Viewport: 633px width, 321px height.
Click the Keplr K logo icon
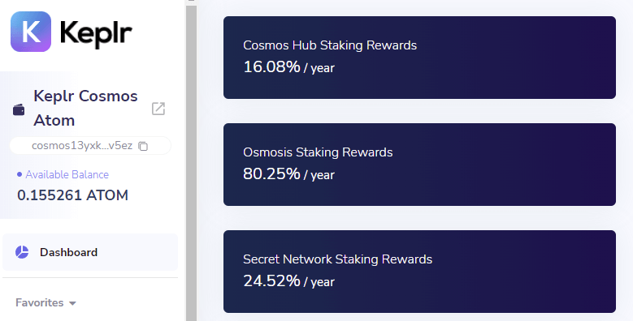(x=31, y=32)
